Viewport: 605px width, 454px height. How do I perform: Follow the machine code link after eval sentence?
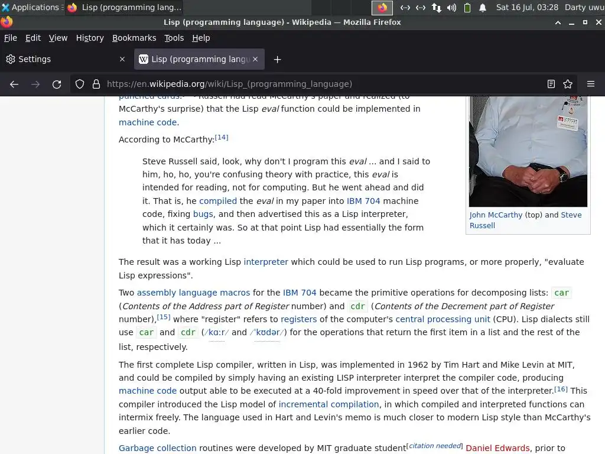point(148,122)
